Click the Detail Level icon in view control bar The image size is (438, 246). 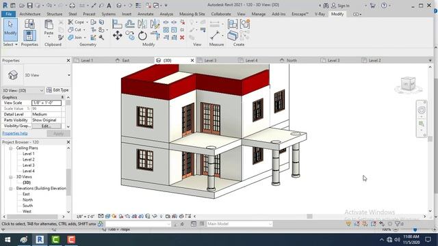tap(101, 217)
